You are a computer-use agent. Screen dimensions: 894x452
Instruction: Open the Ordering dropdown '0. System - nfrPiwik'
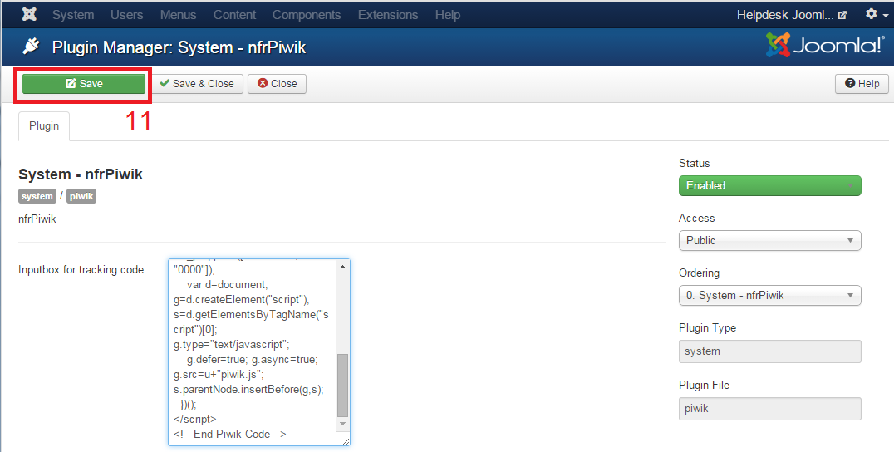(769, 295)
